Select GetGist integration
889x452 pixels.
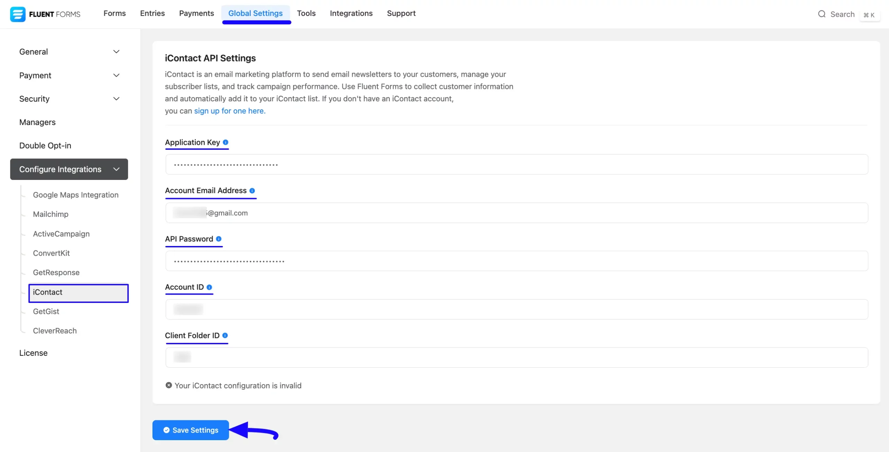tap(46, 311)
